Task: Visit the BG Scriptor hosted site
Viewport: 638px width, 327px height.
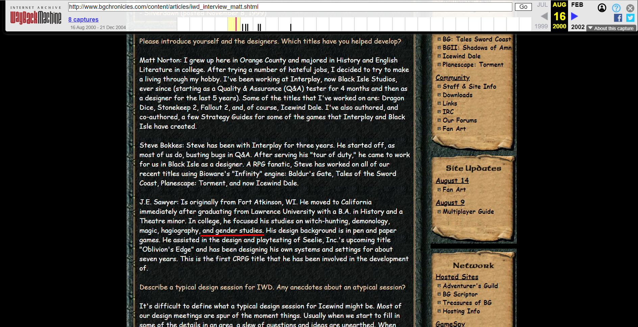Action: coord(460,294)
